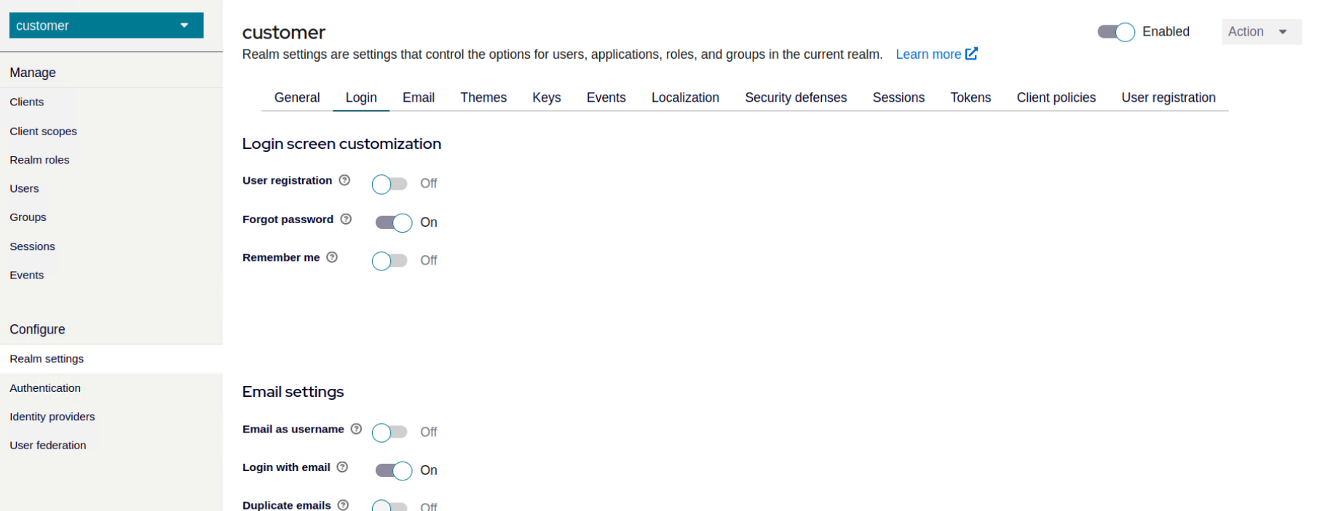Enable the Remember me toggle
Viewport: 1317px width, 511px height.
pyautogui.click(x=389, y=260)
